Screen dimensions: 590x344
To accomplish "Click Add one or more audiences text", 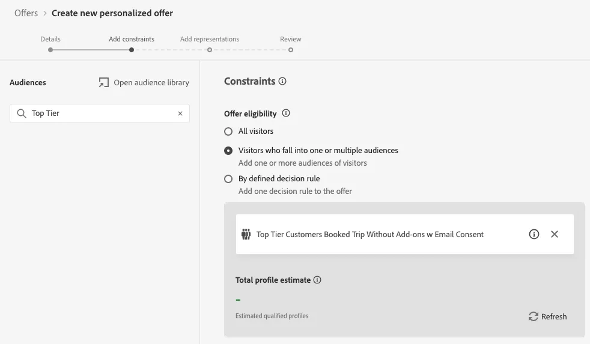I will (303, 163).
